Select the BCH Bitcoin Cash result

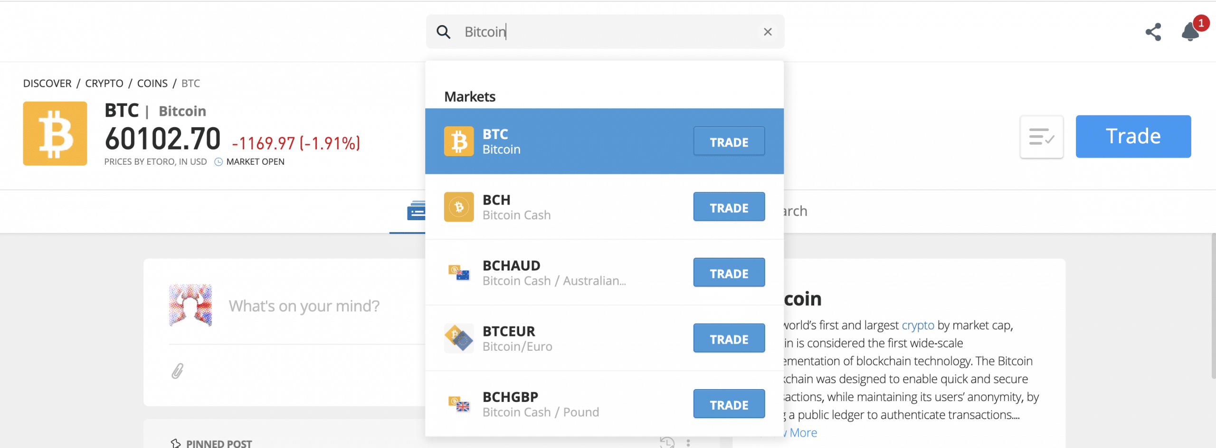pos(604,207)
